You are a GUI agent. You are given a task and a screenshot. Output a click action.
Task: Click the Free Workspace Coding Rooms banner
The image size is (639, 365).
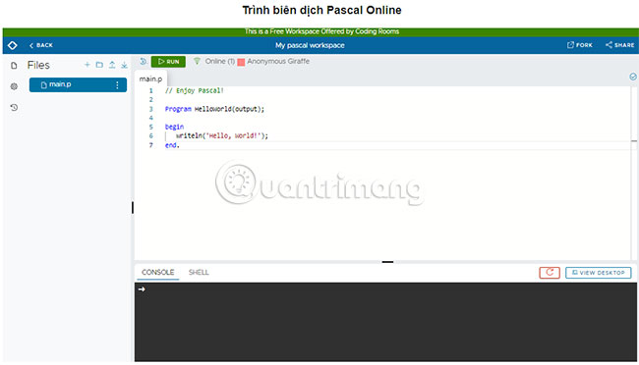pos(321,31)
